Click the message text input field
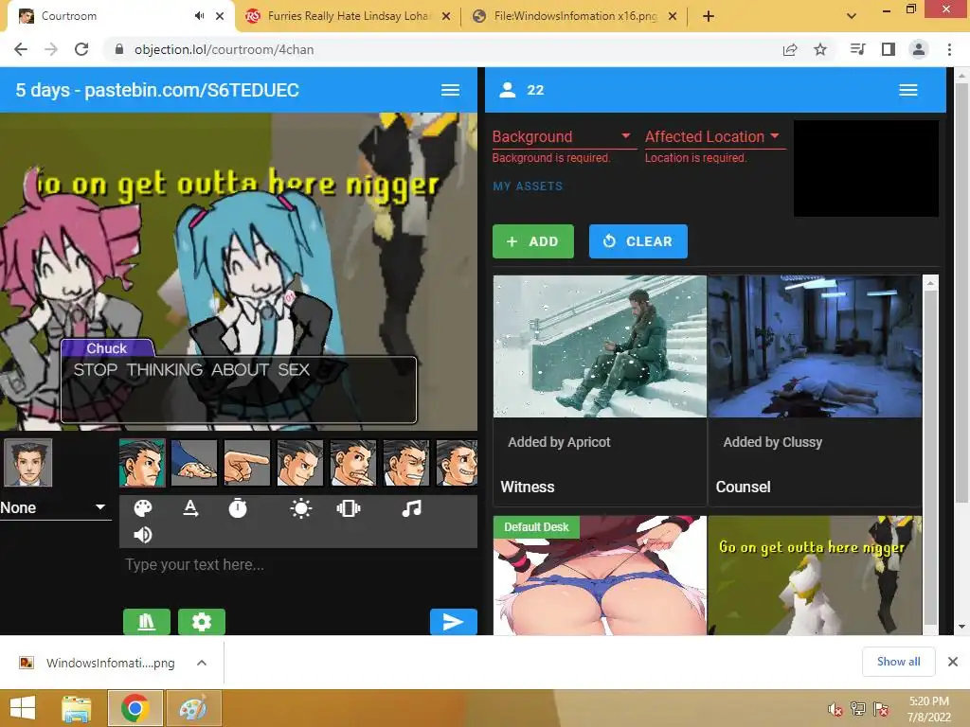 (x=297, y=564)
